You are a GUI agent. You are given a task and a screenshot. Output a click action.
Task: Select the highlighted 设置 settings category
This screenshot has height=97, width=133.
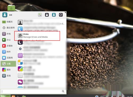[x=8, y=64]
